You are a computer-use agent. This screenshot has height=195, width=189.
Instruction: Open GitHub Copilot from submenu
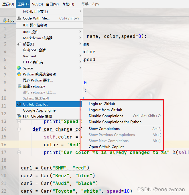coord(122,147)
